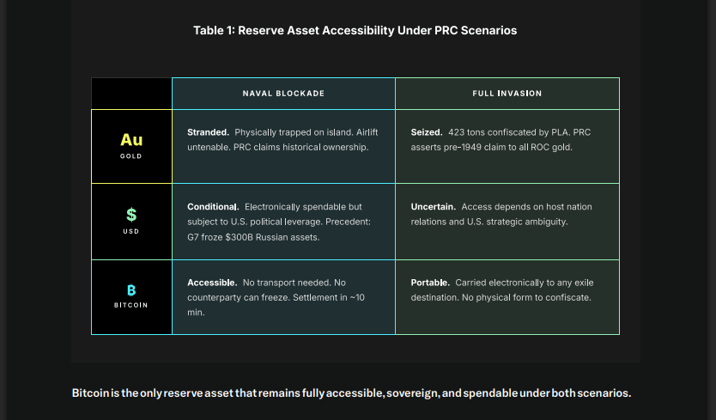716x420 pixels.
Task: Select the BITCOIN row label text
Action: coord(131,305)
